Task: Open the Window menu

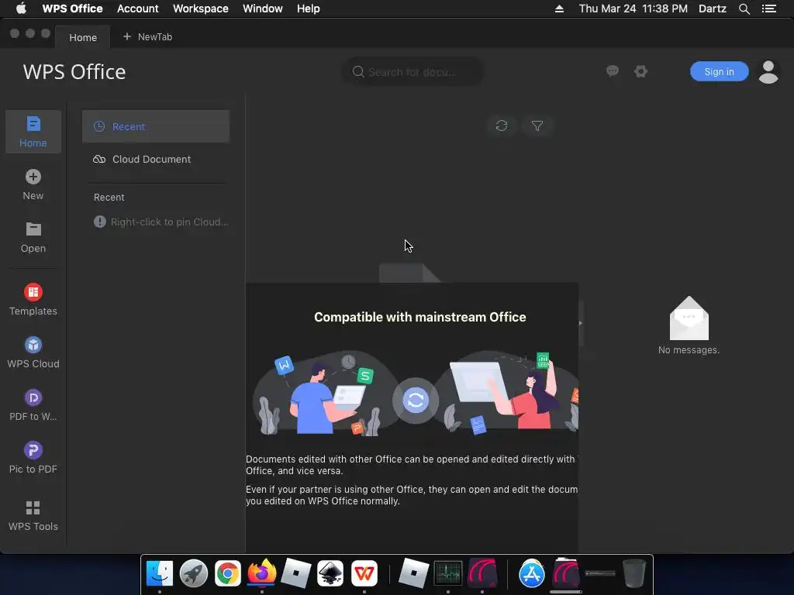Action: pyautogui.click(x=262, y=9)
